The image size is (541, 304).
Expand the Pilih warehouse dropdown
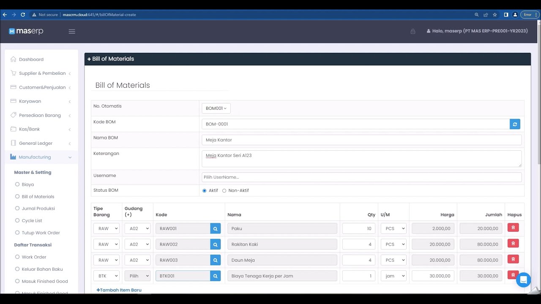click(x=137, y=276)
